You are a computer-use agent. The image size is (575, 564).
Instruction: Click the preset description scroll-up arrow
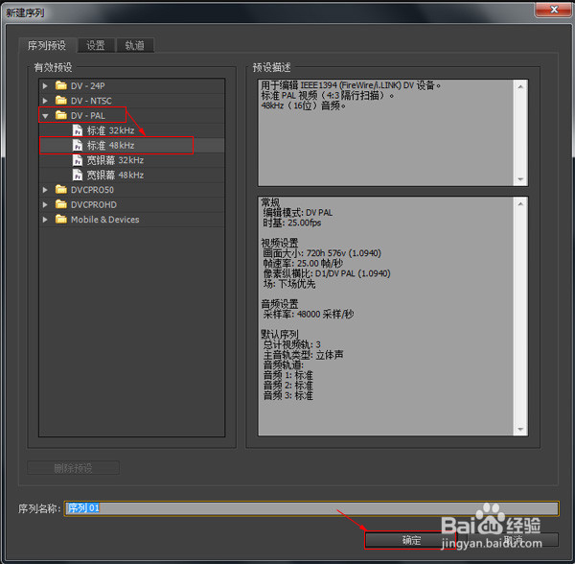tap(520, 86)
